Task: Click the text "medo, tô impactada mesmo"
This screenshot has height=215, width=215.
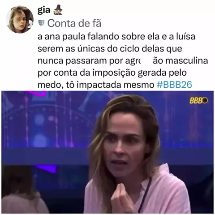Action: [x=96, y=85]
